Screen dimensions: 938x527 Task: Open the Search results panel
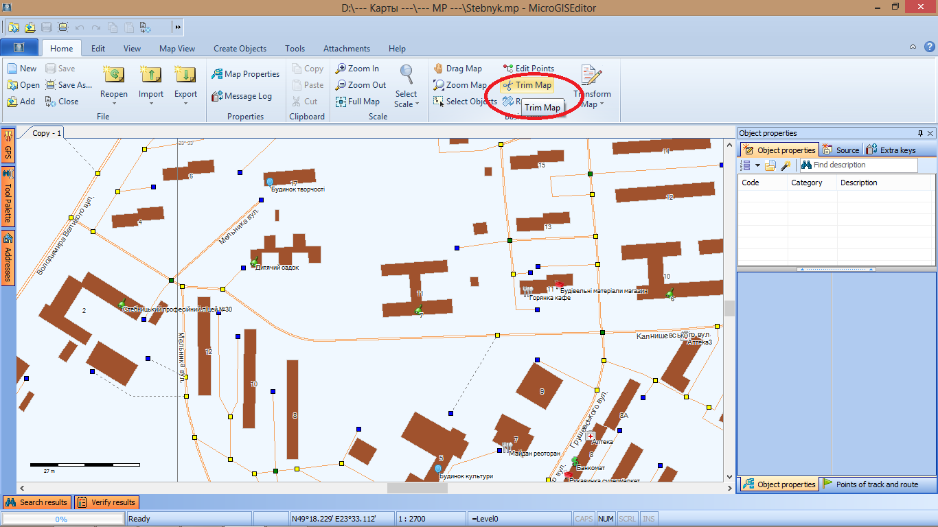click(36, 502)
